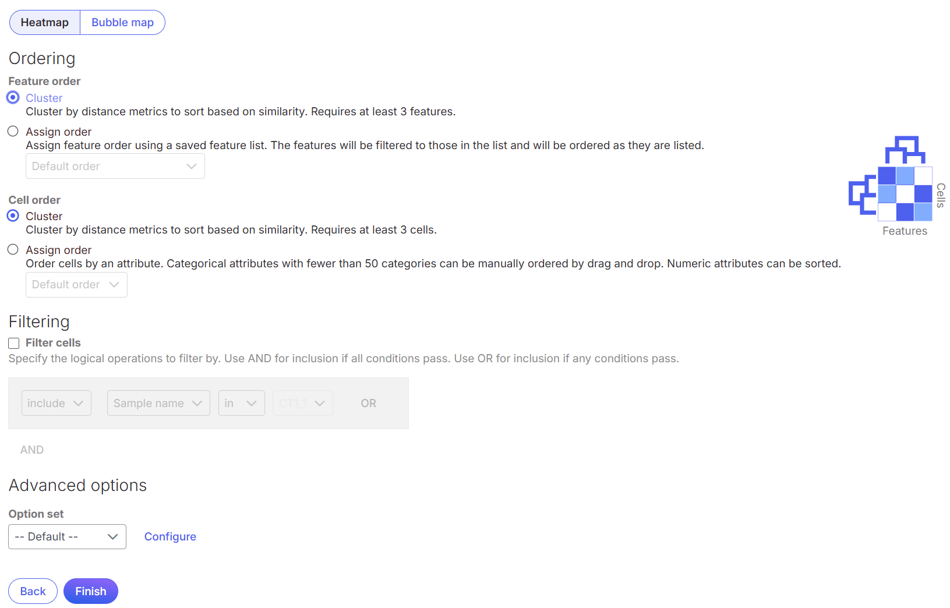Click the AND condition button
This screenshot has width=950, height=608.
point(32,450)
